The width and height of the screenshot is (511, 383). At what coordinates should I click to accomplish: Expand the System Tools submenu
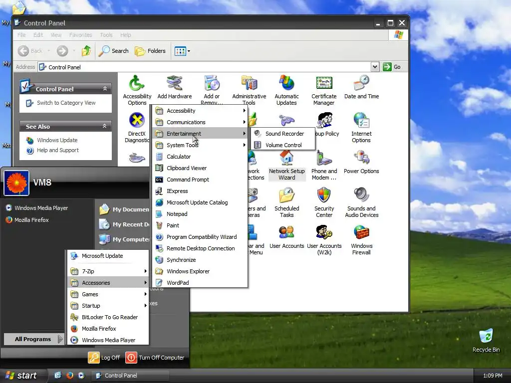pyautogui.click(x=200, y=145)
